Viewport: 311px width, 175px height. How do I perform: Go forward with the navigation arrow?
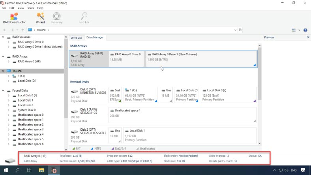point(12,30)
